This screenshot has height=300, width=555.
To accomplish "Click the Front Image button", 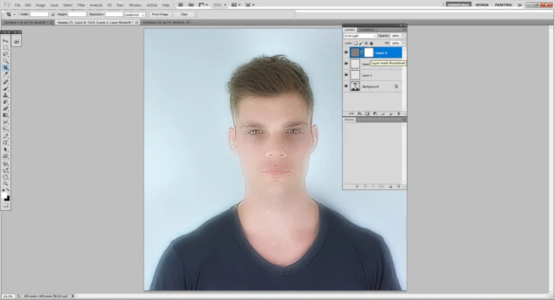I will pyautogui.click(x=160, y=15).
